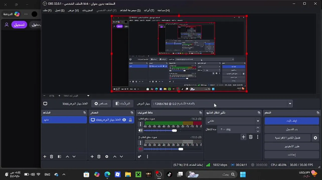Image resolution: width=322 pixels, height=180 pixels.
Task: Zoom out preview with minus icon
Action: pyautogui.click(x=44, y=96)
